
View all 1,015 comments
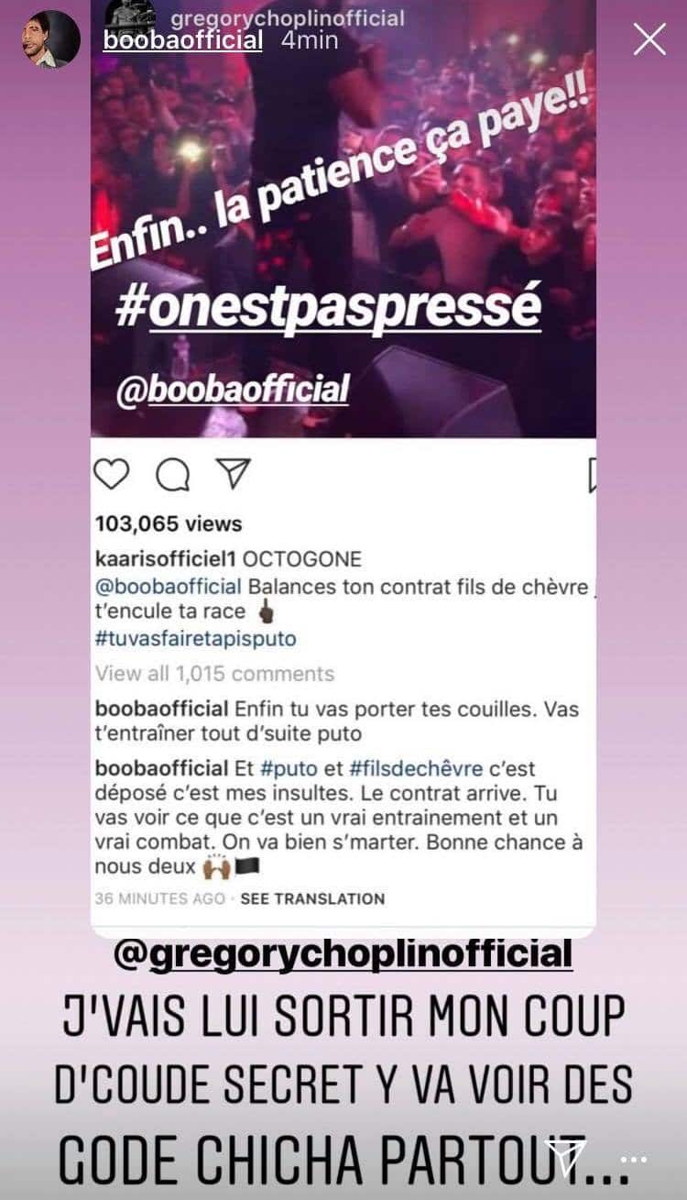click(215, 674)
